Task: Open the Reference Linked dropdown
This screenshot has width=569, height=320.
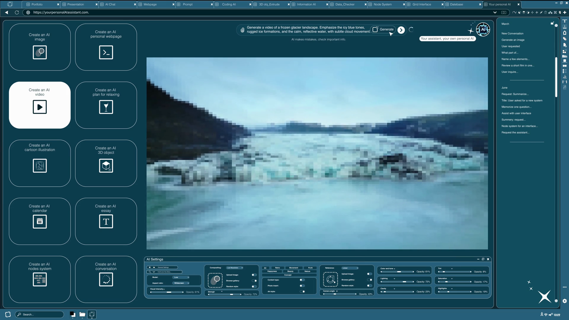Action: coord(350,268)
